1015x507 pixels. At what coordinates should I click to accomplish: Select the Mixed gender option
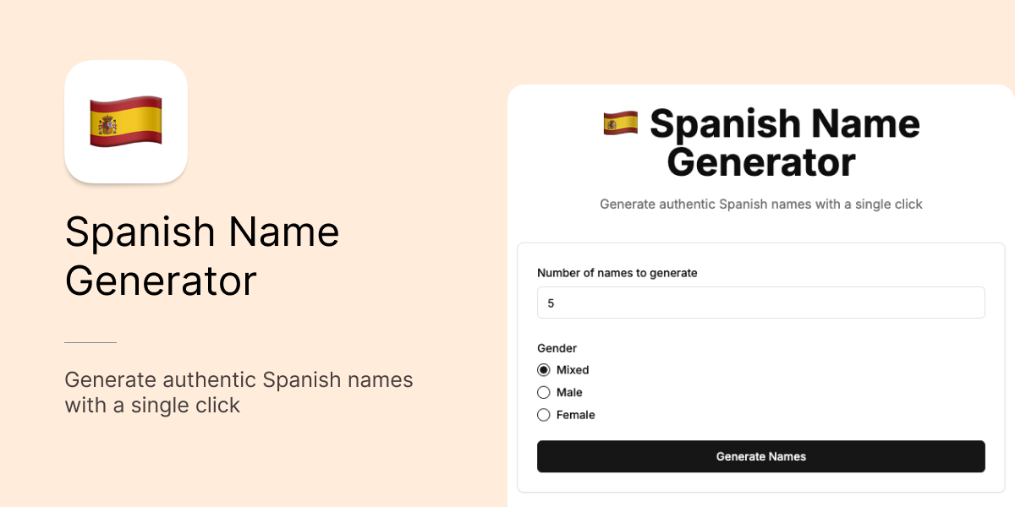click(542, 369)
